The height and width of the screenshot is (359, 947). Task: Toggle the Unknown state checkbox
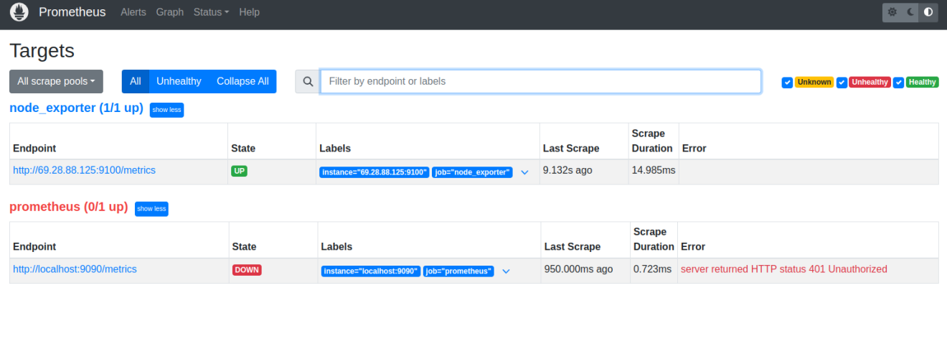click(x=787, y=83)
